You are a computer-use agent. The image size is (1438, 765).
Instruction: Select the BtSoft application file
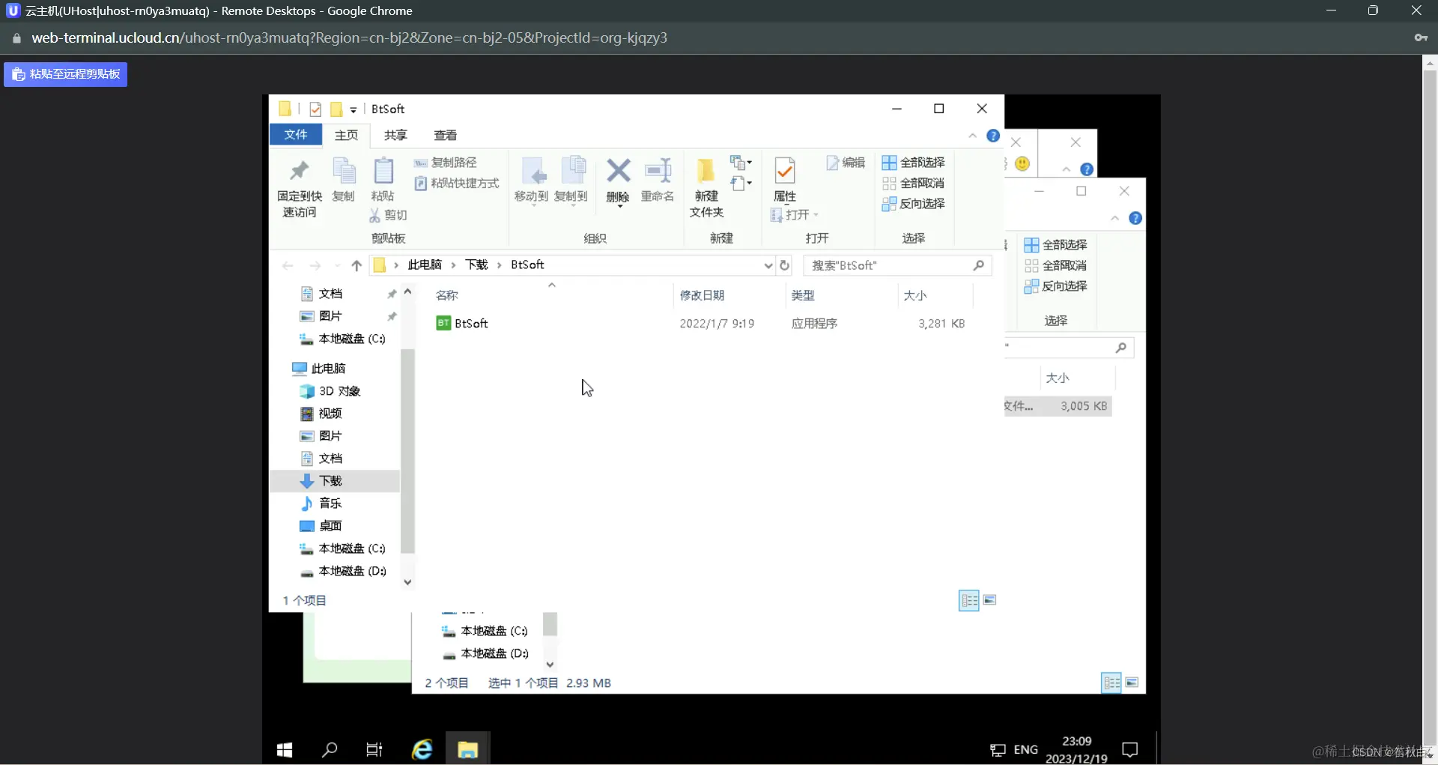coord(462,324)
